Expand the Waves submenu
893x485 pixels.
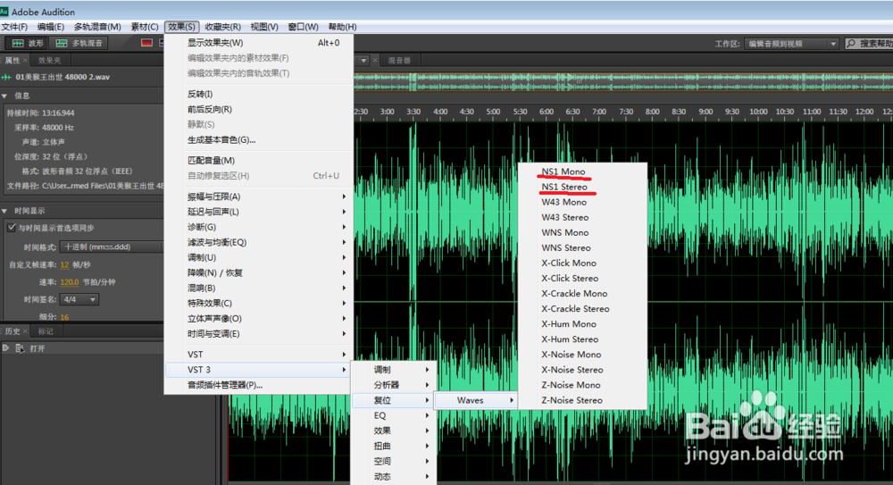[476, 401]
